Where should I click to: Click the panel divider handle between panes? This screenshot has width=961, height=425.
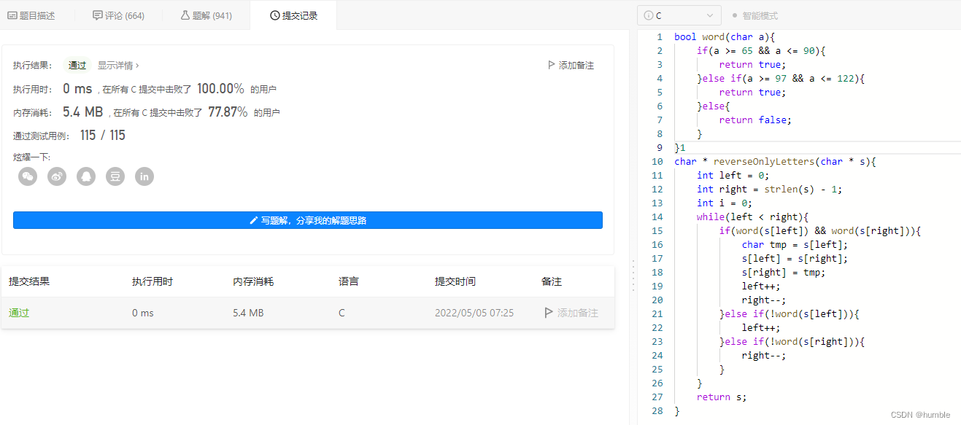point(633,275)
